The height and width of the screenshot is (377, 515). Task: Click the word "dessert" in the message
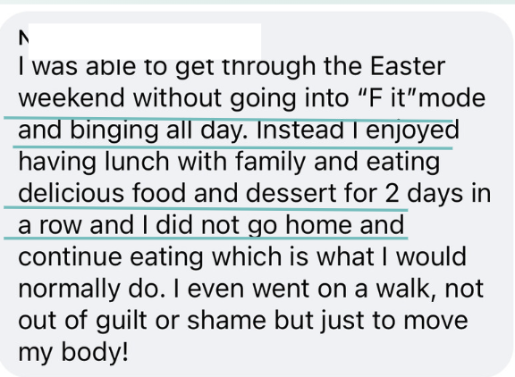[x=291, y=193]
